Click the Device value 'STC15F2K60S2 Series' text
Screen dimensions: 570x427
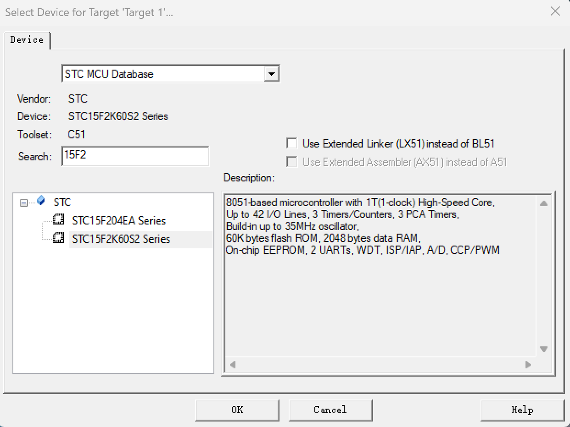click(x=118, y=116)
